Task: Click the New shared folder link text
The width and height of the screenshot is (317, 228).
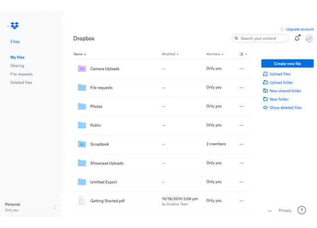Action: (285, 91)
